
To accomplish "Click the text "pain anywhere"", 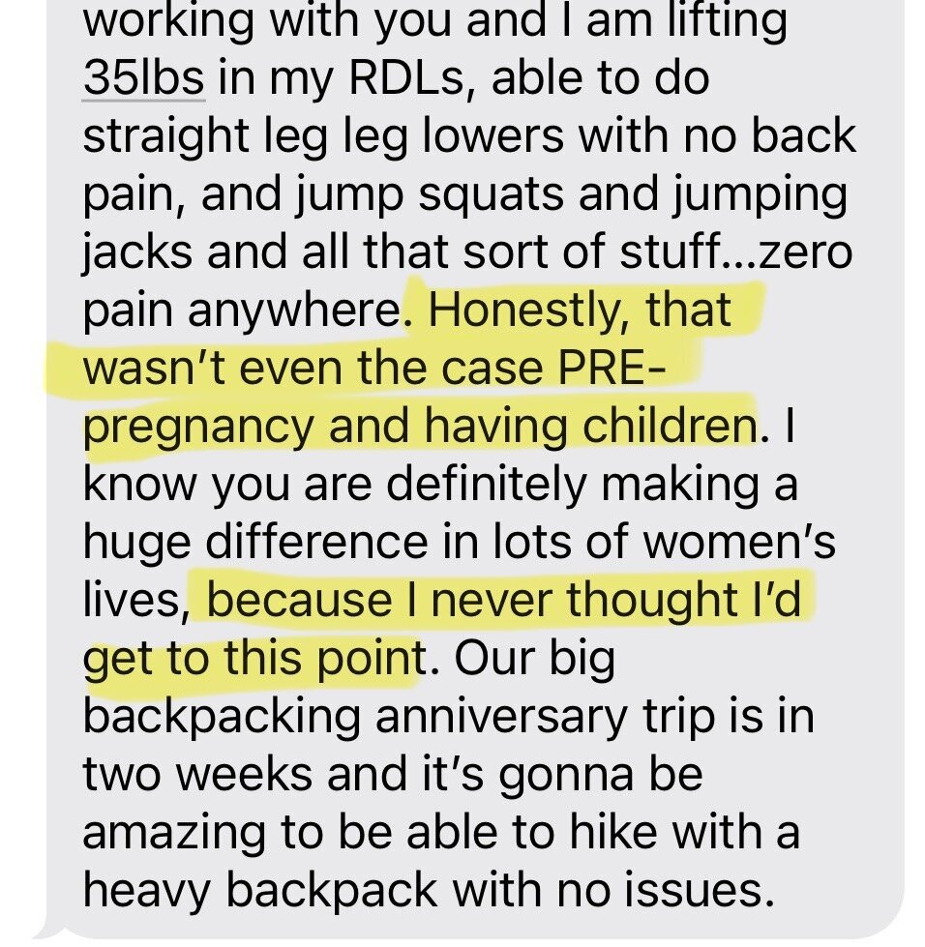I will 241,312.
